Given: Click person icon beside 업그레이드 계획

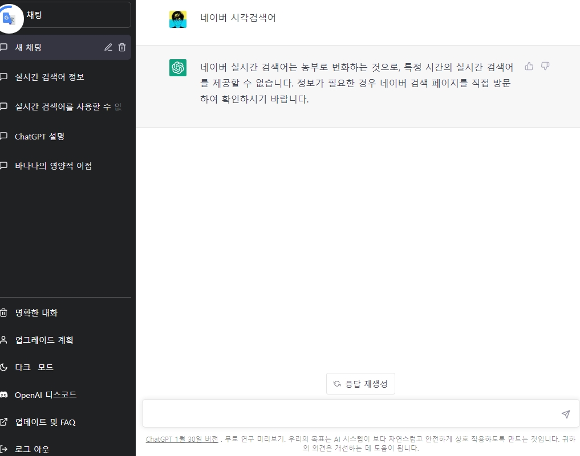Looking at the screenshot, I should point(3,340).
